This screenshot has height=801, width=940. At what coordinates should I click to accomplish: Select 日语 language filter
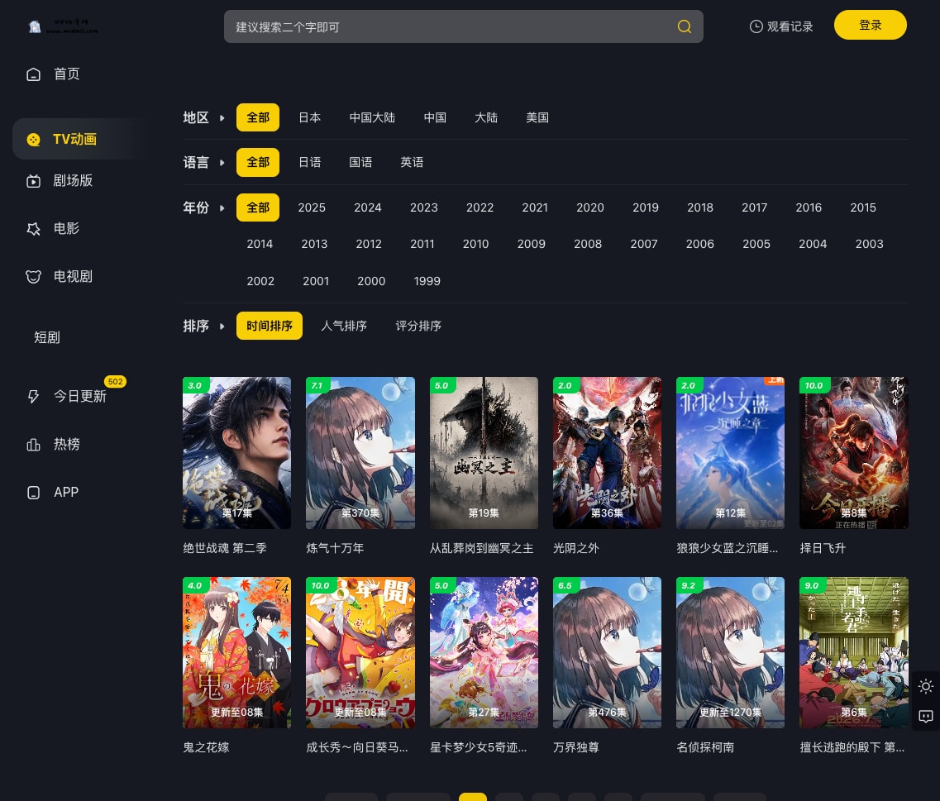(309, 162)
